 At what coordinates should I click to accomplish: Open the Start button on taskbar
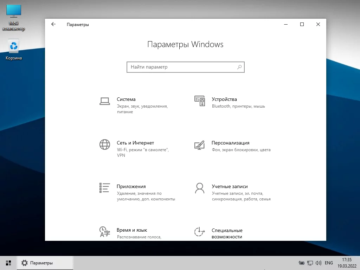pyautogui.click(x=8, y=263)
